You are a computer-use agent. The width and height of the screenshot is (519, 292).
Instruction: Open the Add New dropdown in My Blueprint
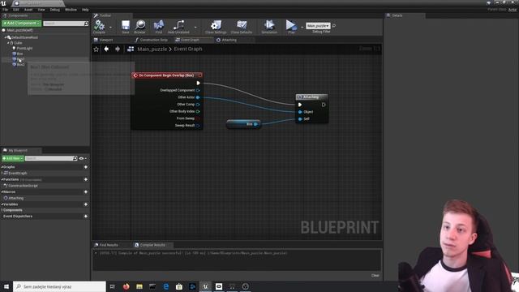(13, 159)
